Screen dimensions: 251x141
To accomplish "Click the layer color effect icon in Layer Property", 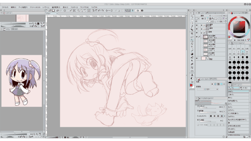I will coord(221,84).
